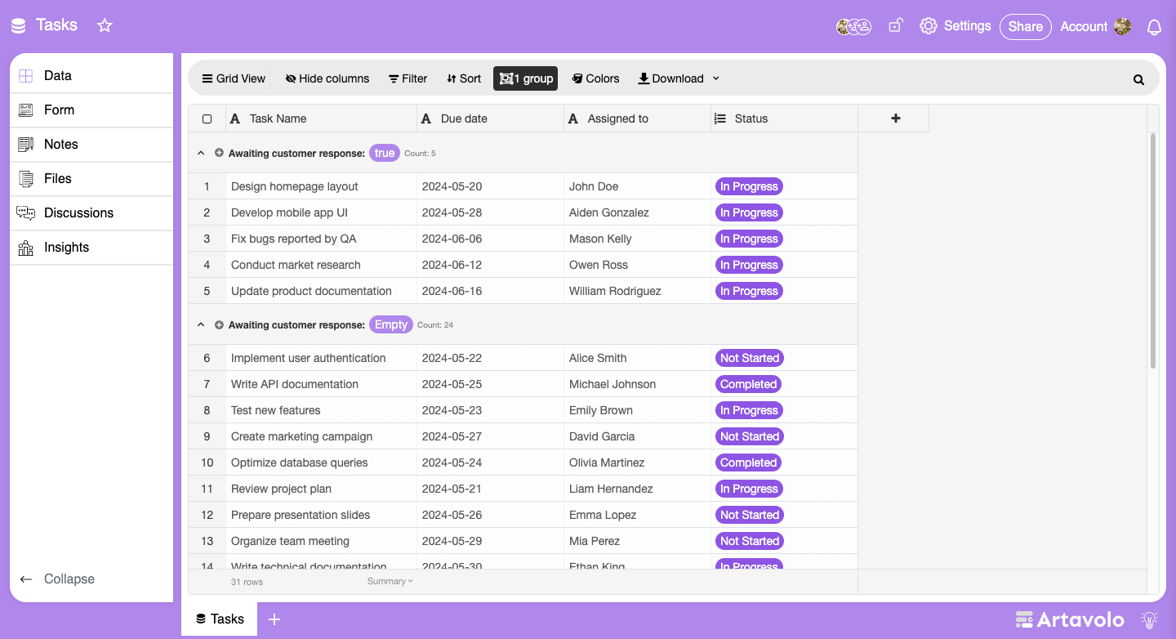Click the search magnifier icon
The height and width of the screenshot is (639, 1176).
coord(1138,79)
